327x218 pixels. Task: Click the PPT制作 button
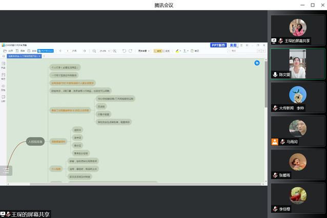pyautogui.click(x=218, y=45)
